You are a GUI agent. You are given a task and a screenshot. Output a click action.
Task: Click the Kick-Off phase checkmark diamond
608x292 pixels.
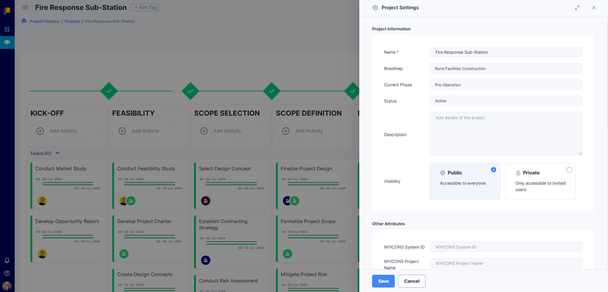pyautogui.click(x=109, y=91)
